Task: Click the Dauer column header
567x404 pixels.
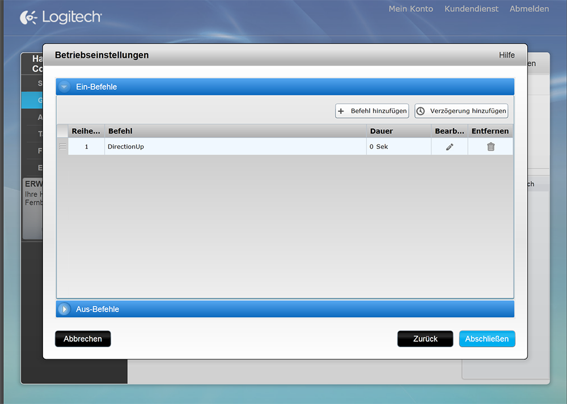Action: point(398,131)
